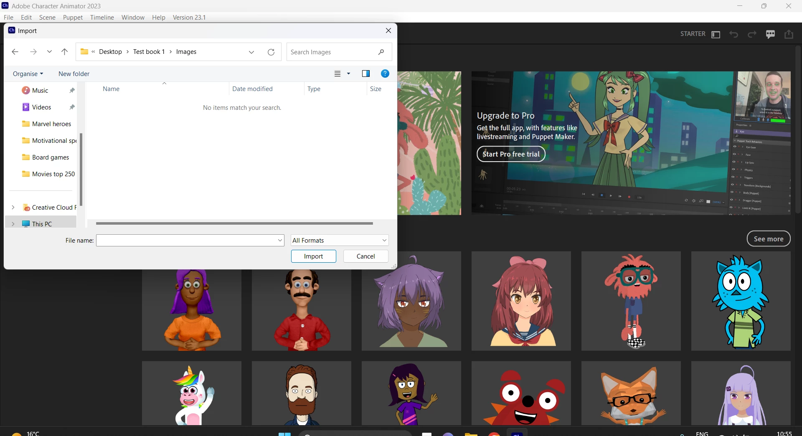Screen dimensions: 802x436
Task: Sort by the Type column header
Action: tap(314, 89)
